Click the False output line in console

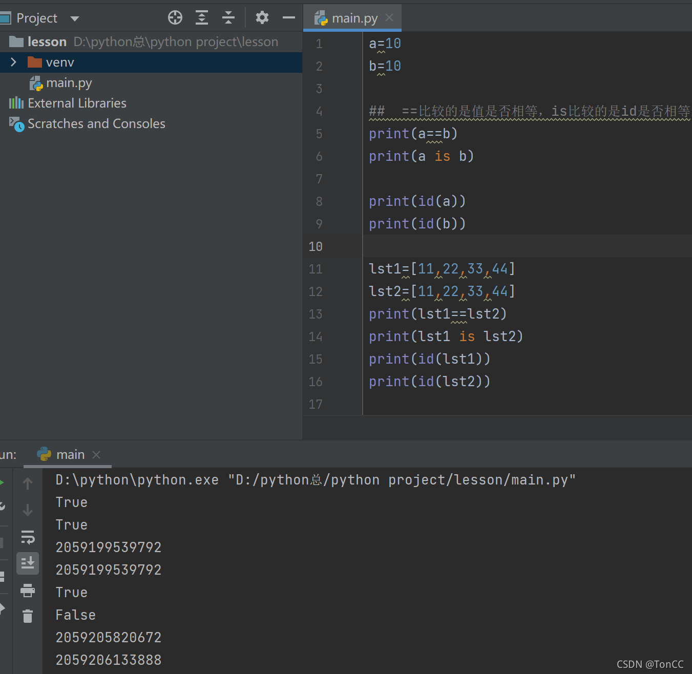pyautogui.click(x=75, y=615)
